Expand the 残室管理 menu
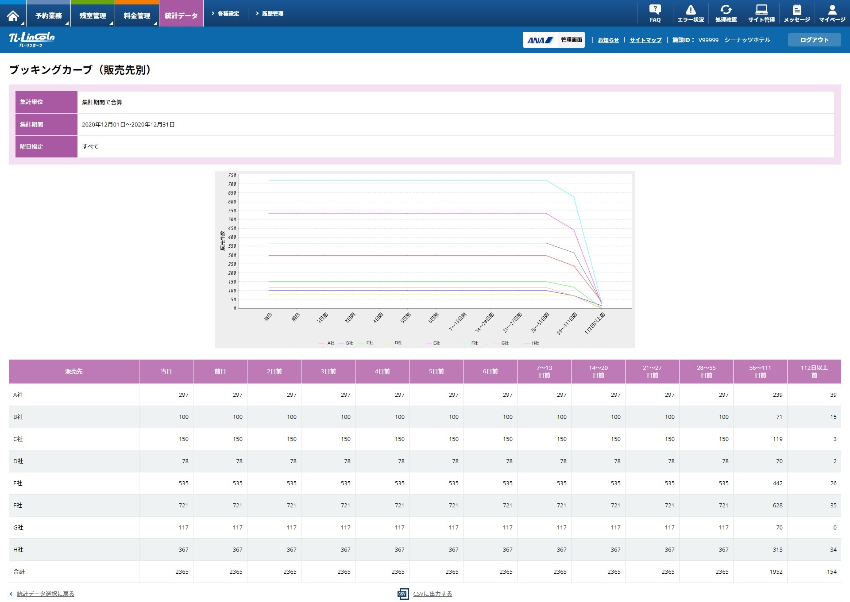 coord(93,15)
